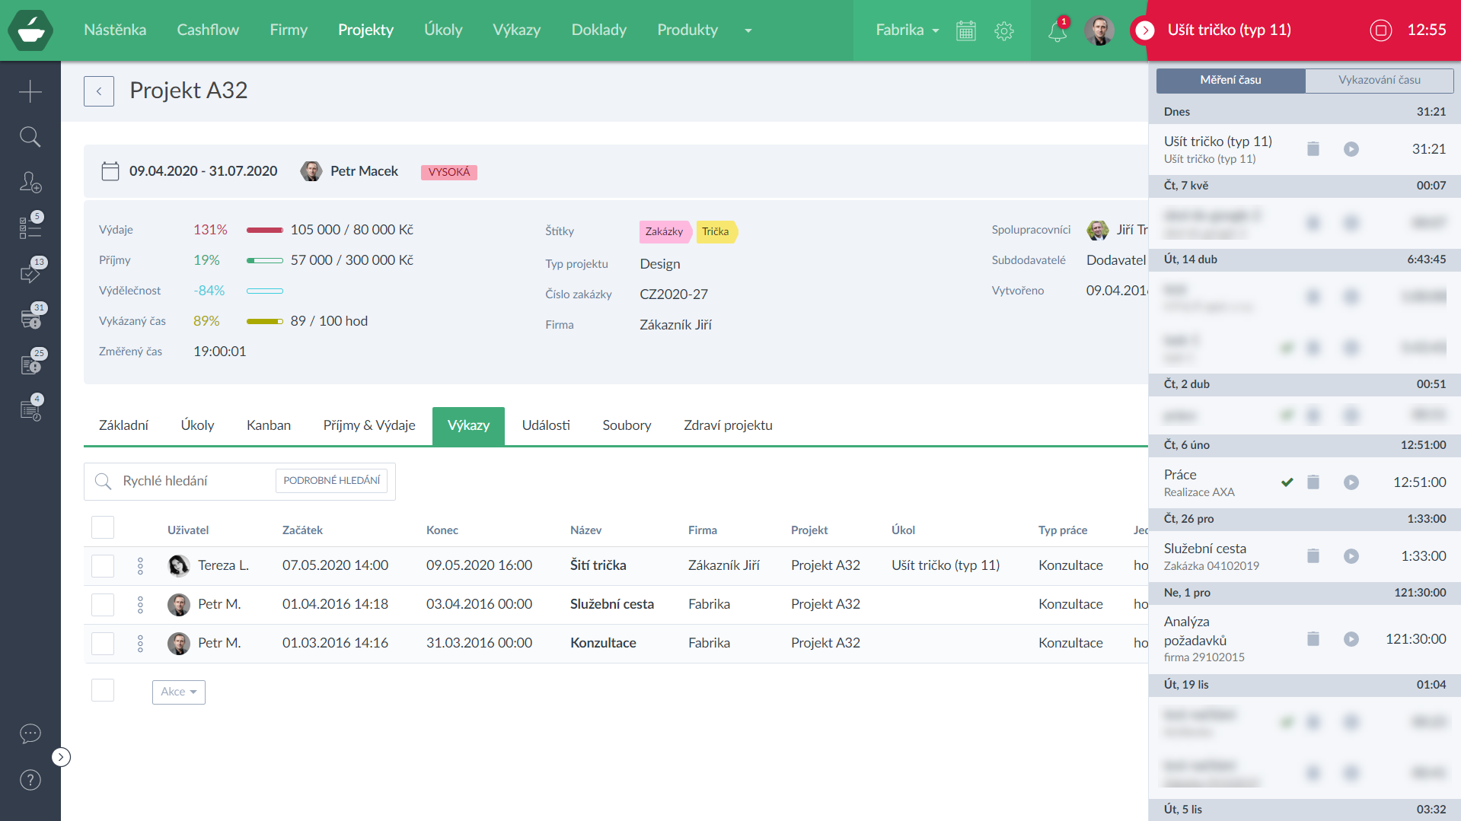
Task: Expand the Fabrika company dropdown
Action: pyautogui.click(x=907, y=30)
